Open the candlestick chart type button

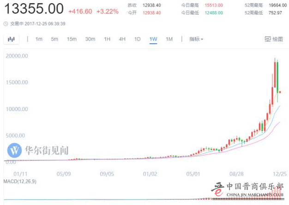12,39
